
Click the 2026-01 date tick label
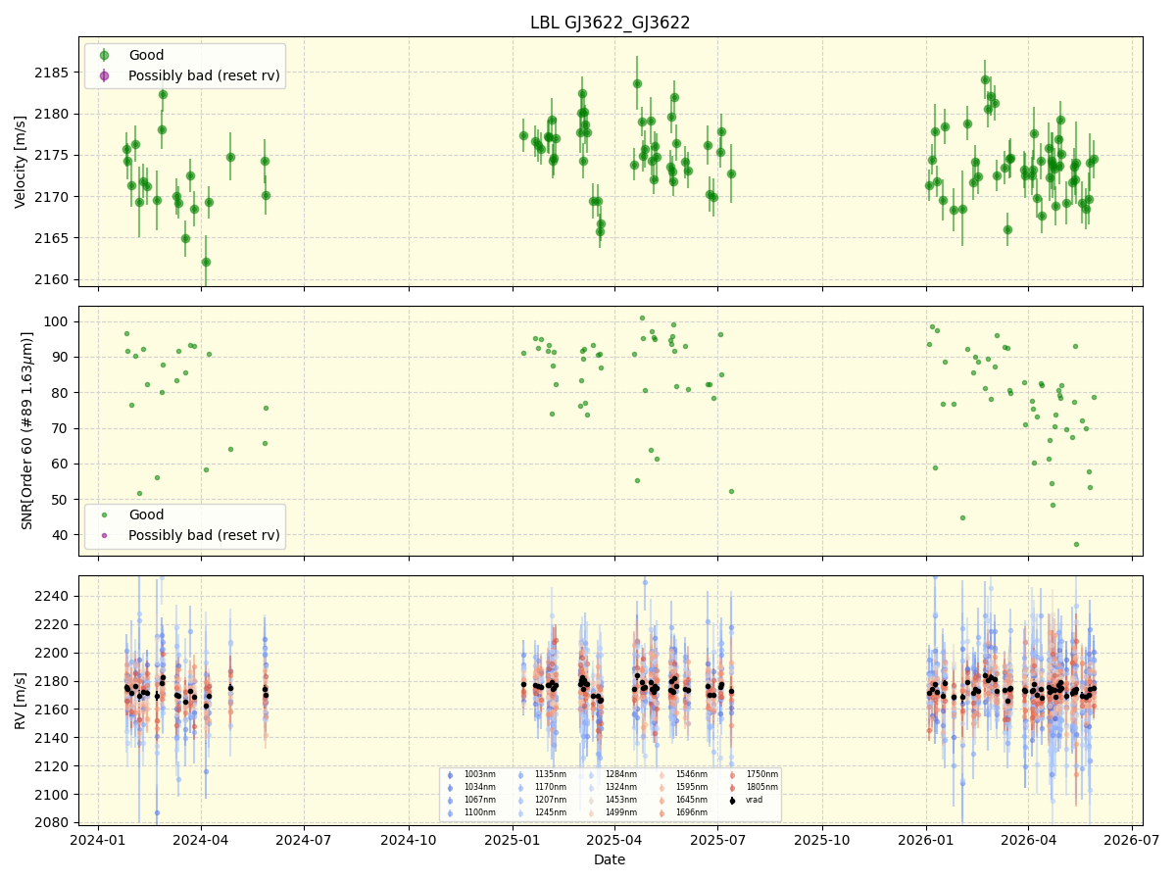pyautogui.click(x=926, y=840)
